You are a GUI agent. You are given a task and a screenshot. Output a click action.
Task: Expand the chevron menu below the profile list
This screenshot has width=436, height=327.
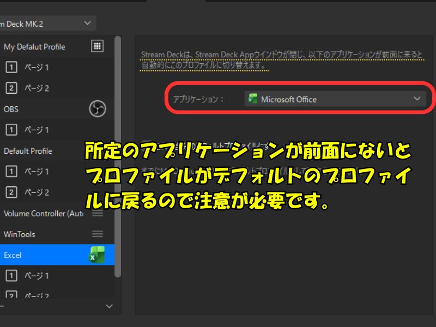coord(108,306)
